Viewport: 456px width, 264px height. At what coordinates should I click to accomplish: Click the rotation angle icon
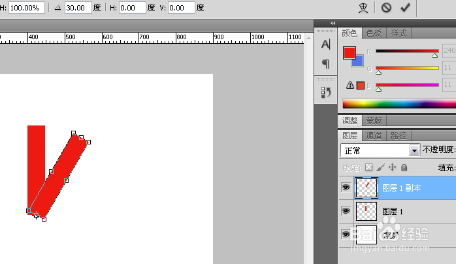pos(58,8)
